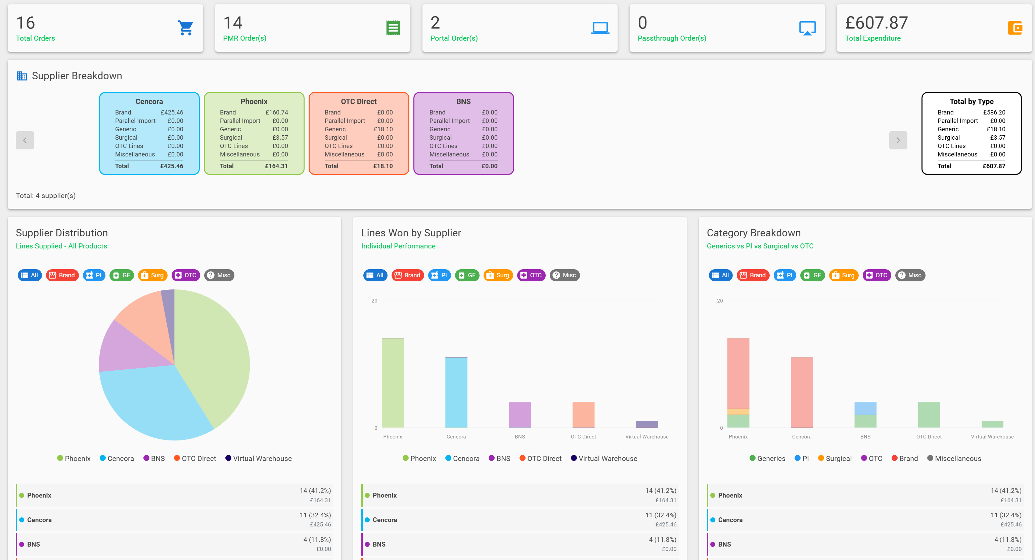Select PI filter in Category Breakdown
The height and width of the screenshot is (560, 1035).
tap(785, 275)
